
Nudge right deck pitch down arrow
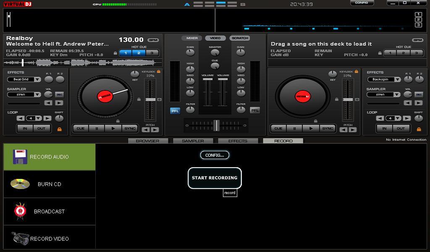(343, 130)
